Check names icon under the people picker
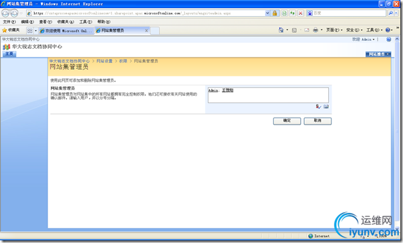Screen dimensions: 403x243 pos(318,106)
